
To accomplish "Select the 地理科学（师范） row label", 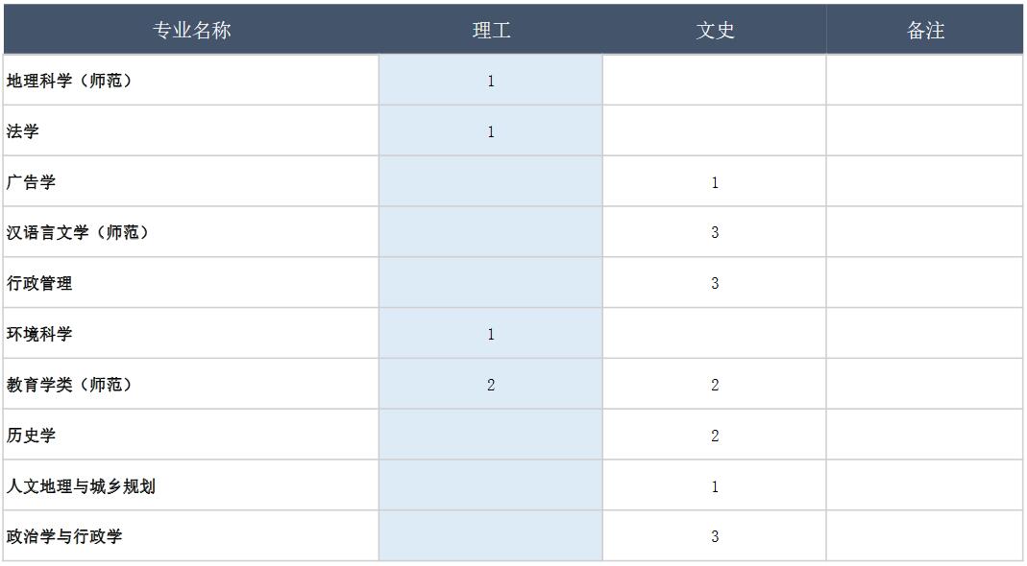I will click(x=191, y=81).
